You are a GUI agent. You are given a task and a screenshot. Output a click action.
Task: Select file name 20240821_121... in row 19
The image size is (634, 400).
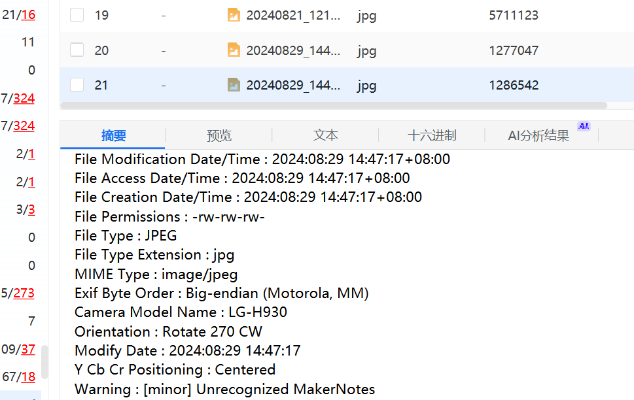point(293,15)
